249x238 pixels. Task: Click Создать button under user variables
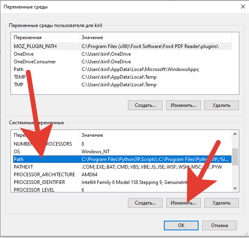pos(145,105)
